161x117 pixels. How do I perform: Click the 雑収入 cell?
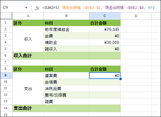(x=66, y=49)
